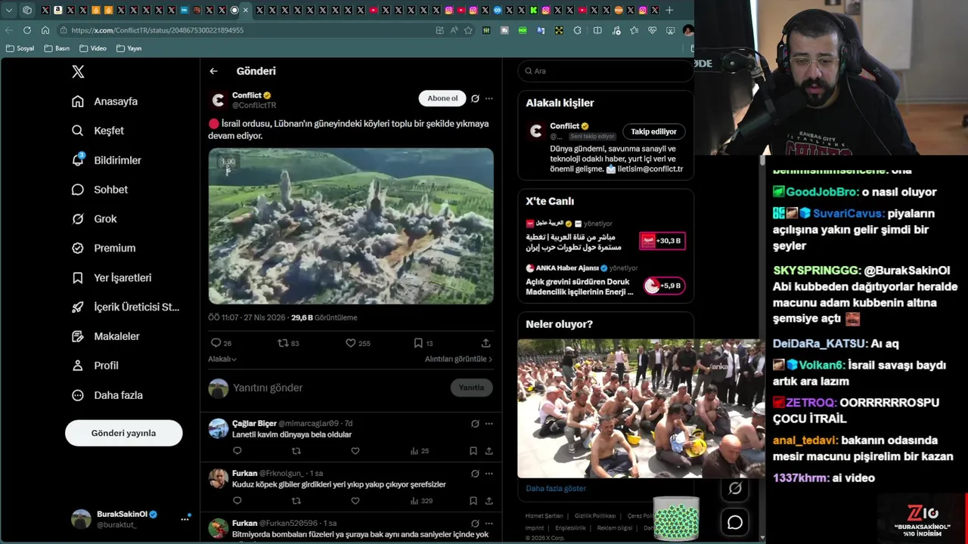Click the İçerik Üreticisi rocket icon
The image size is (968, 544).
(x=78, y=307)
